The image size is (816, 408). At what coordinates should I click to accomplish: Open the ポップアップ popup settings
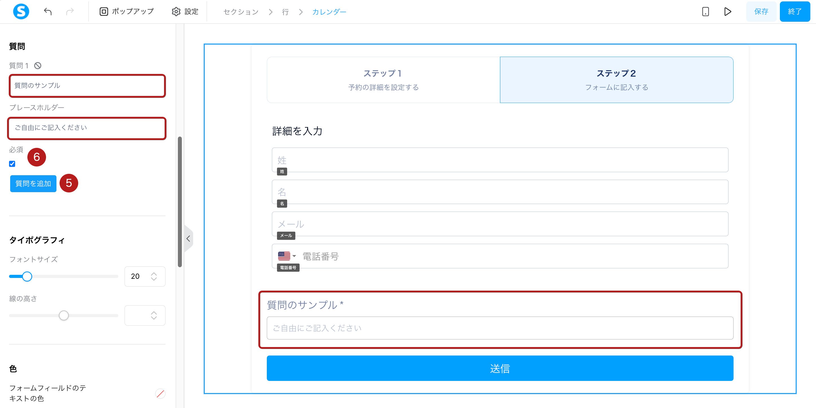tap(127, 12)
